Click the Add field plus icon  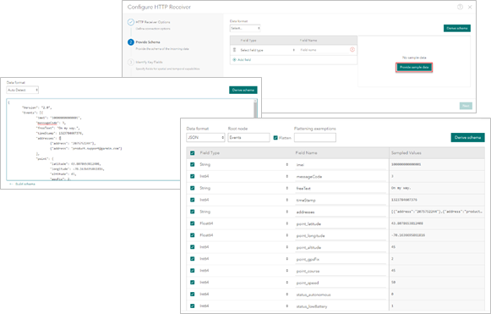(234, 59)
